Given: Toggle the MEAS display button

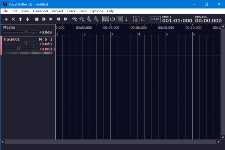Looking at the screenshot, I should (x=155, y=19).
